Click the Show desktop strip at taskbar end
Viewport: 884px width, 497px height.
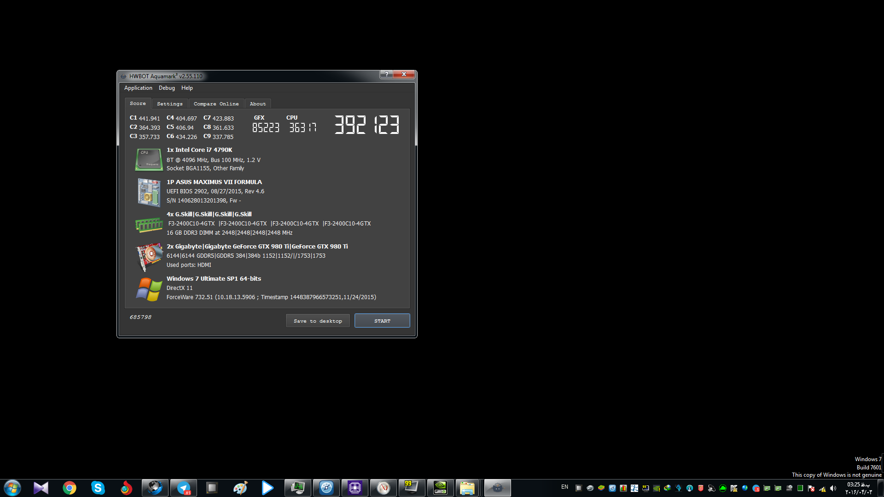(880, 488)
